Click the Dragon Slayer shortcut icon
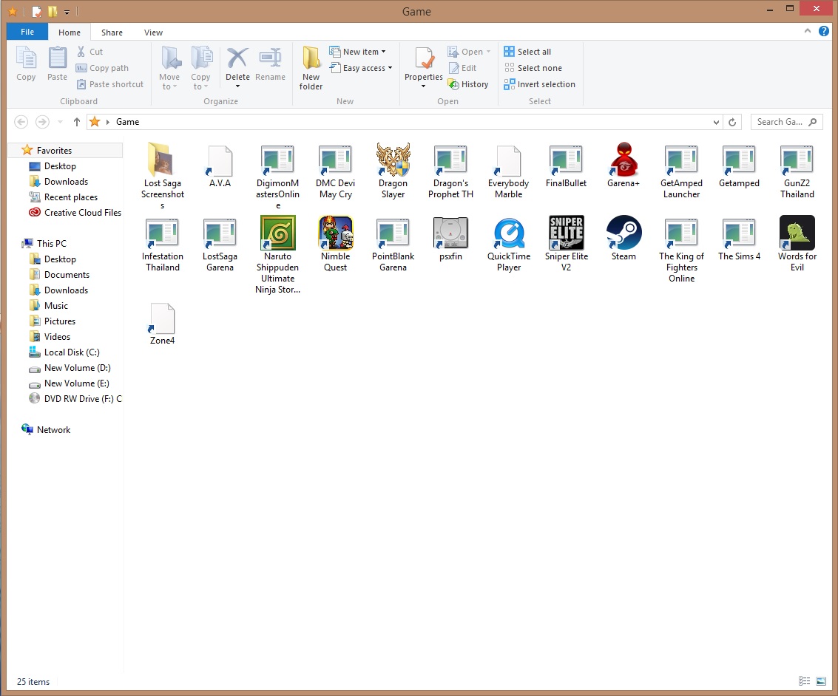The height and width of the screenshot is (696, 838). tap(393, 160)
